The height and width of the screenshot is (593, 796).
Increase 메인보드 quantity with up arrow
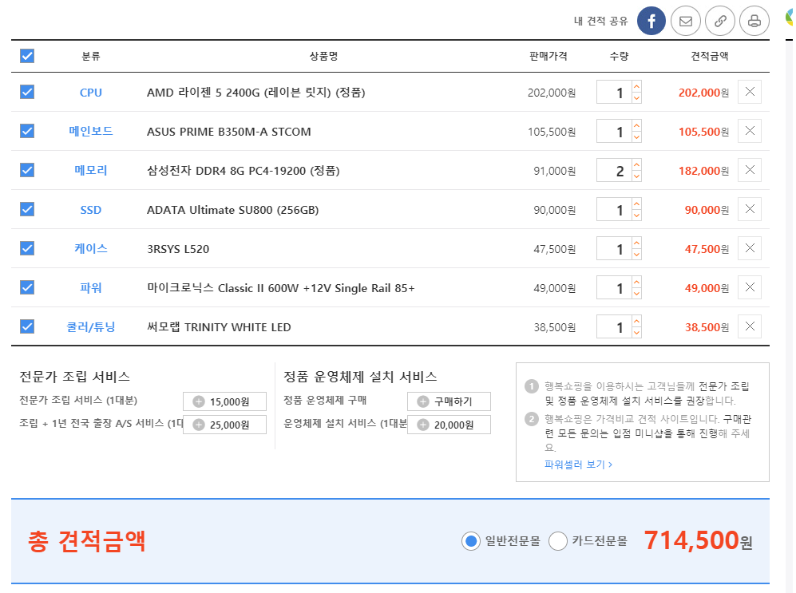coord(636,125)
